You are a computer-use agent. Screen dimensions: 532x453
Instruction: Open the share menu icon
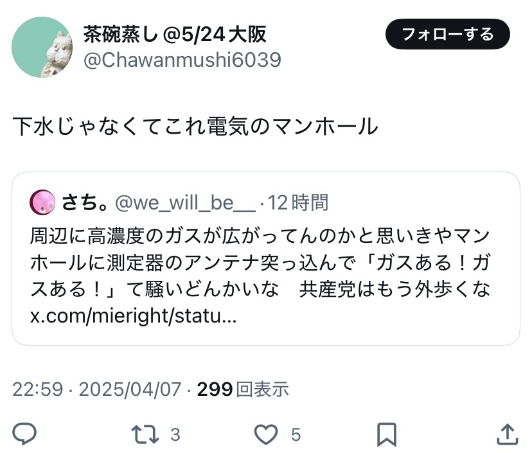coord(507,434)
